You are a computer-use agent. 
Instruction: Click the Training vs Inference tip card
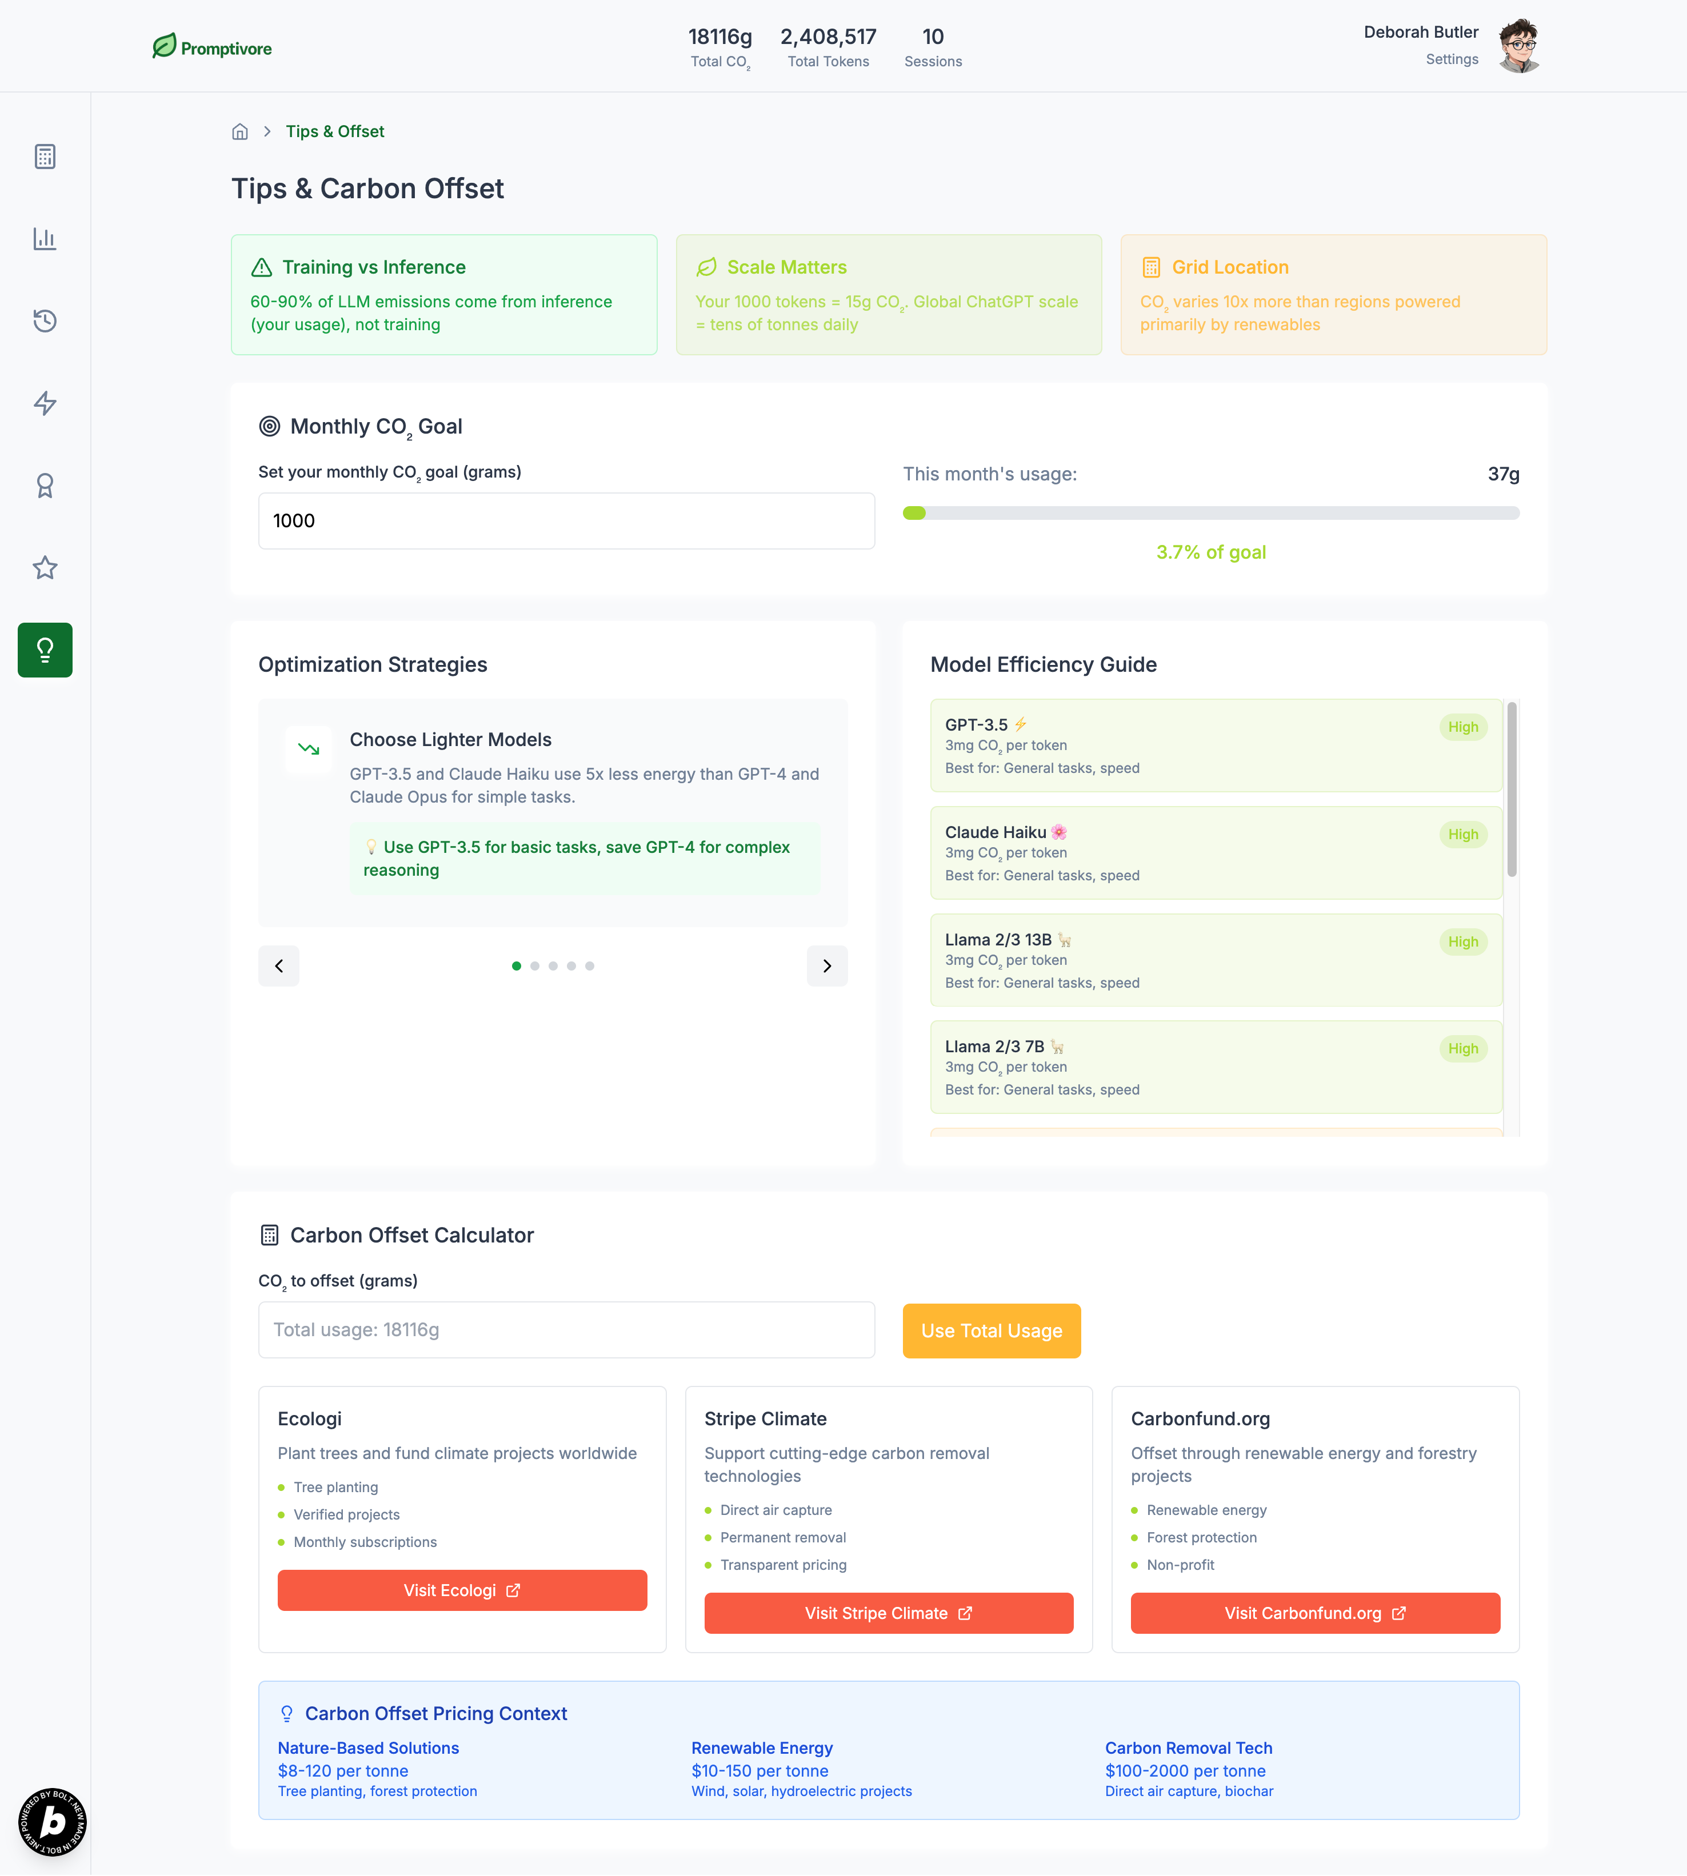[444, 295]
